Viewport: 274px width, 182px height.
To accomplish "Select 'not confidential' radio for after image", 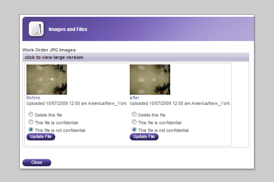I will coord(134,130).
